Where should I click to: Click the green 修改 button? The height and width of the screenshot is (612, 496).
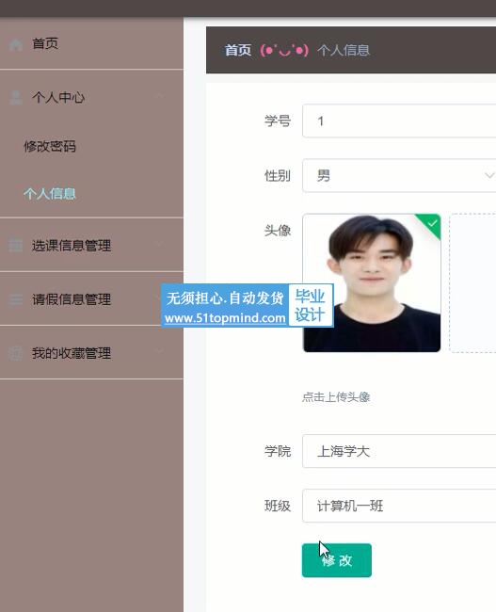pos(337,560)
